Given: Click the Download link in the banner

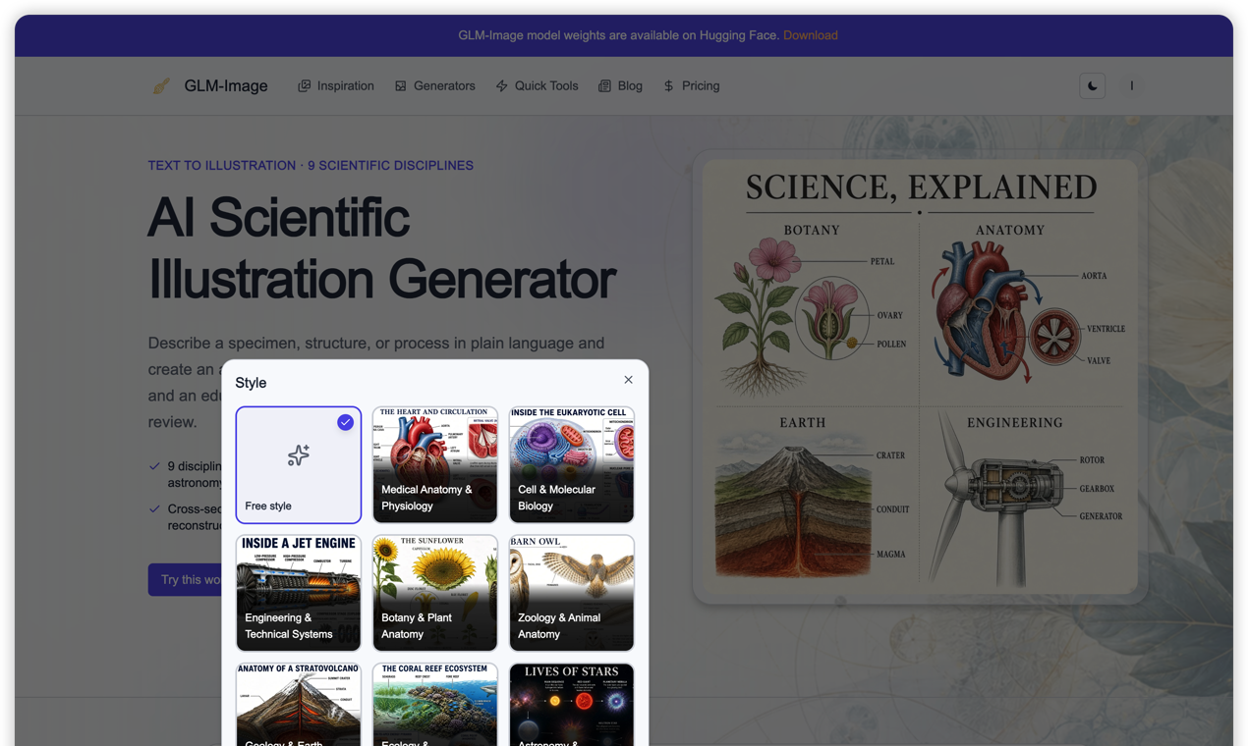Looking at the screenshot, I should (811, 35).
